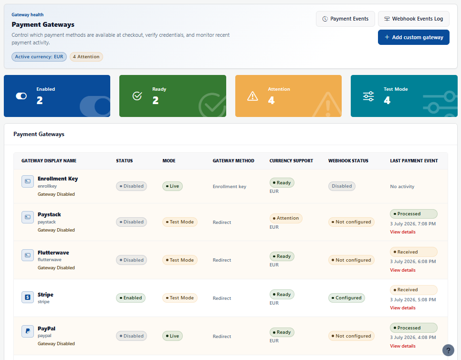Click the PayPal gateway logo icon
The height and width of the screenshot is (360, 461).
pyautogui.click(x=28, y=331)
